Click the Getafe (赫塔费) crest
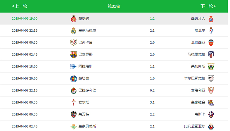 [x=74, y=78]
